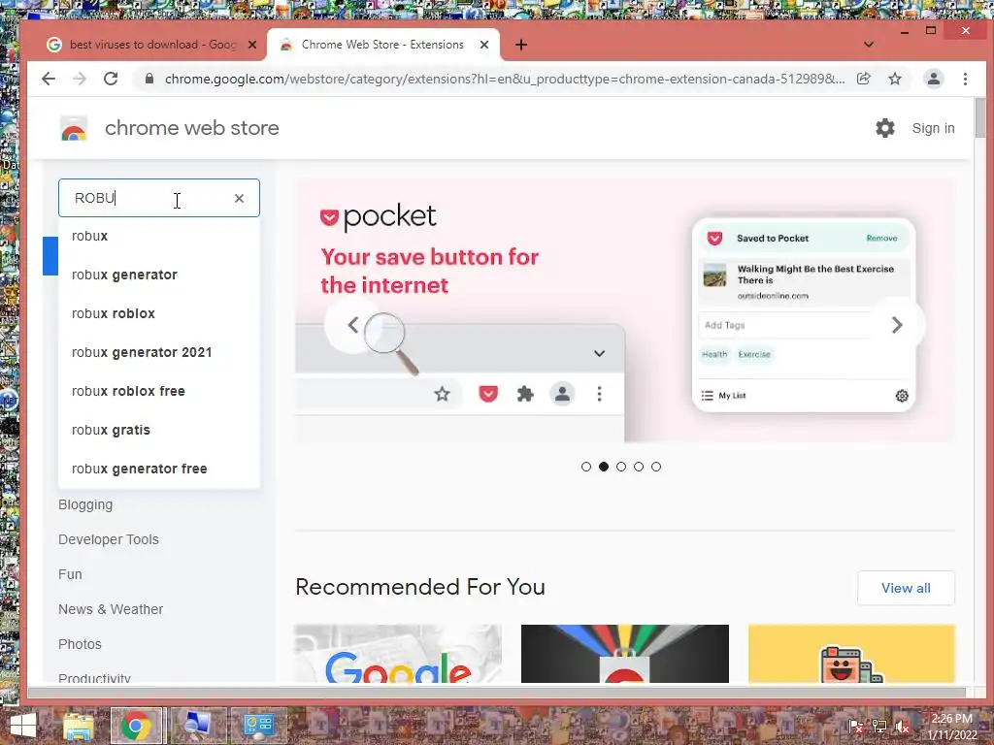Bookmark this page with the star icon
This screenshot has height=745, width=994.
(894, 79)
